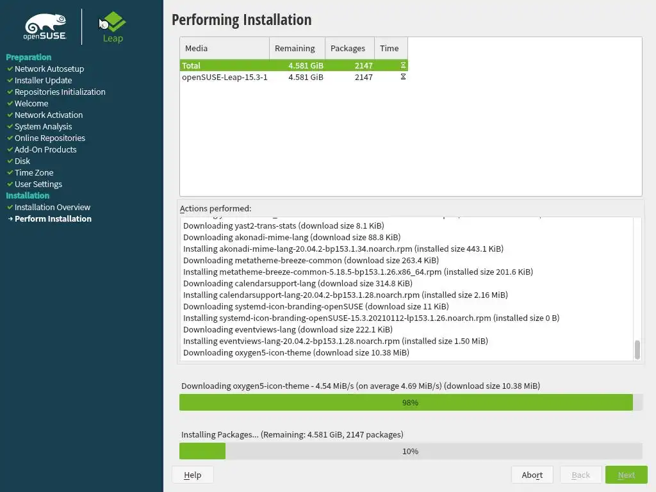Image resolution: width=656 pixels, height=492 pixels.
Task: Click the Installing eventviews-lang log line
Action: [x=336, y=341]
